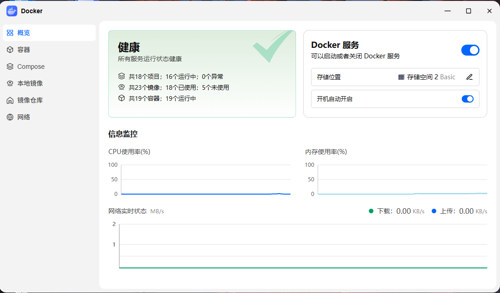500x293 pixels.
Task: Open the Compose page
Action: coord(49,67)
